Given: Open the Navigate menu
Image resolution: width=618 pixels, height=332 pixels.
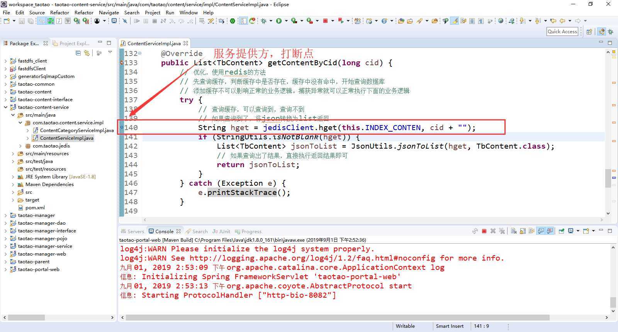Looking at the screenshot, I should pyautogui.click(x=109, y=12).
